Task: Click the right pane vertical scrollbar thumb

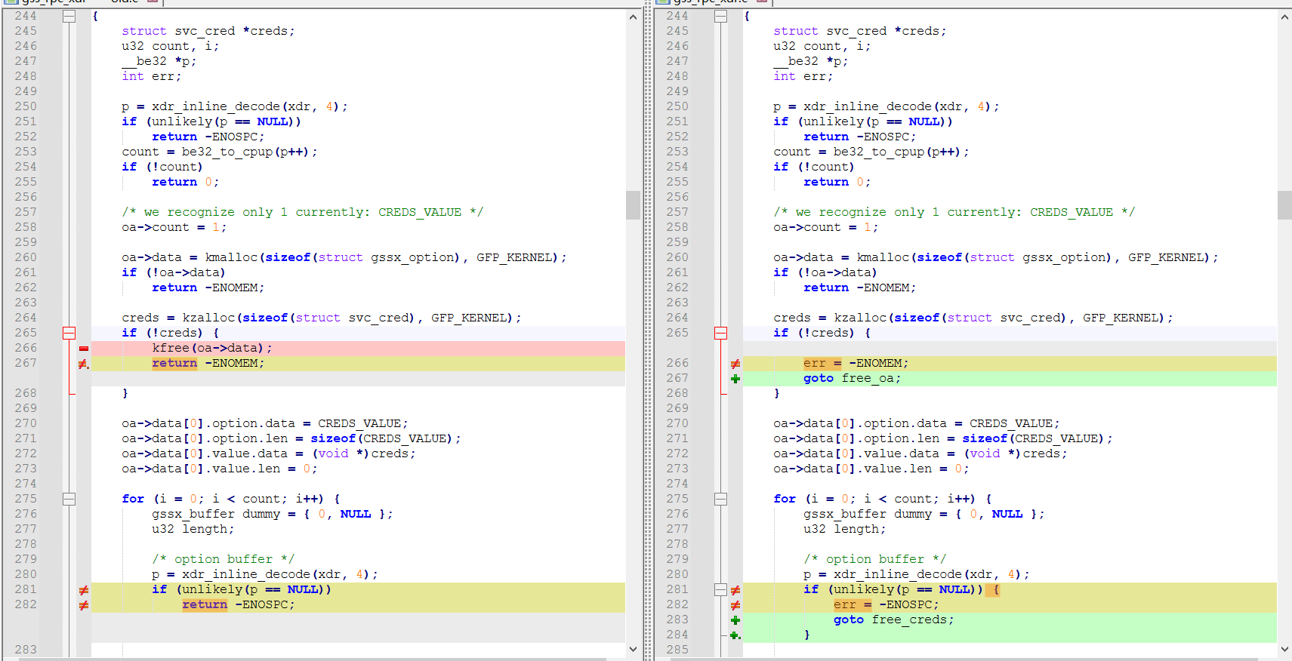Action: point(1284,204)
